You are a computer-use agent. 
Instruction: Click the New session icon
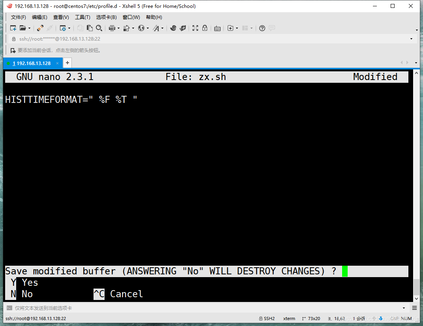tap(13, 28)
